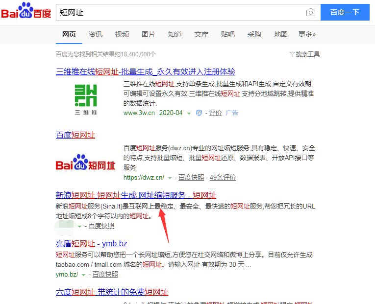Open 百度快照 for 新浪短网址 result
Image resolution: width=375 pixels, height=304 pixels.
click(101, 226)
